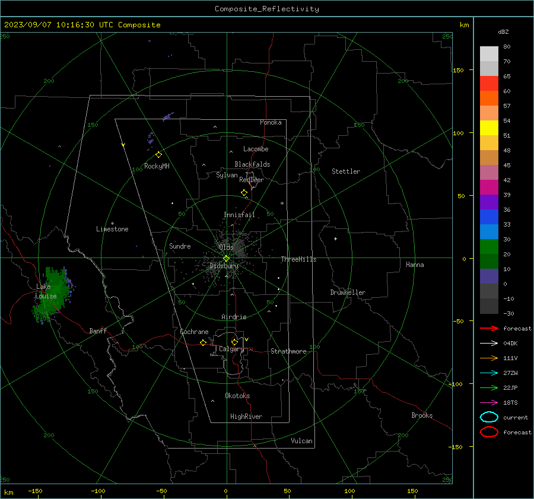Image resolution: width=534 pixels, height=499 pixels.
Task: Click the 2023/09/07 10:16:30 UTC timestamp
Action: (59, 25)
